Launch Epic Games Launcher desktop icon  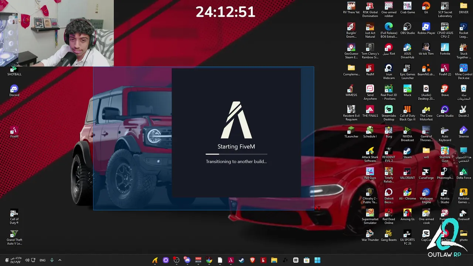(407, 72)
